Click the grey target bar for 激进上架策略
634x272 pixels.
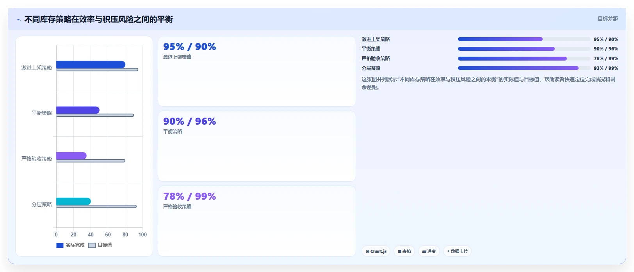tap(97, 70)
